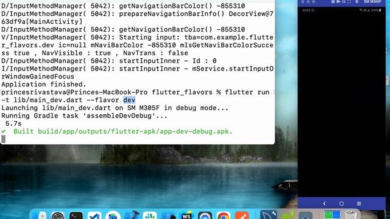This screenshot has height=219, width=390.
Task: Click the phone status bar clock
Action: [x=307, y=10]
